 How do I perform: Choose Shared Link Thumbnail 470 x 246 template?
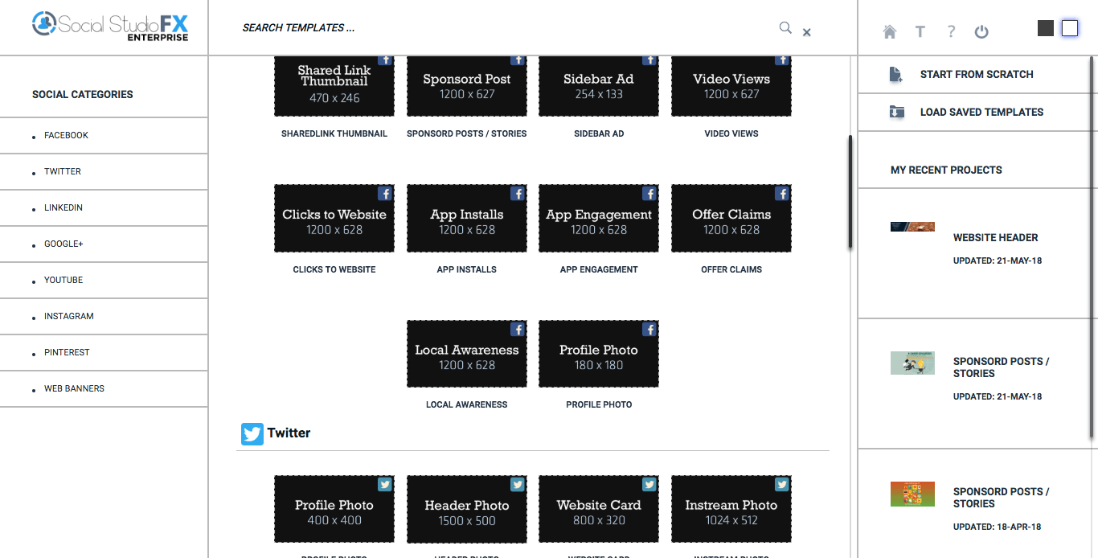click(334, 85)
